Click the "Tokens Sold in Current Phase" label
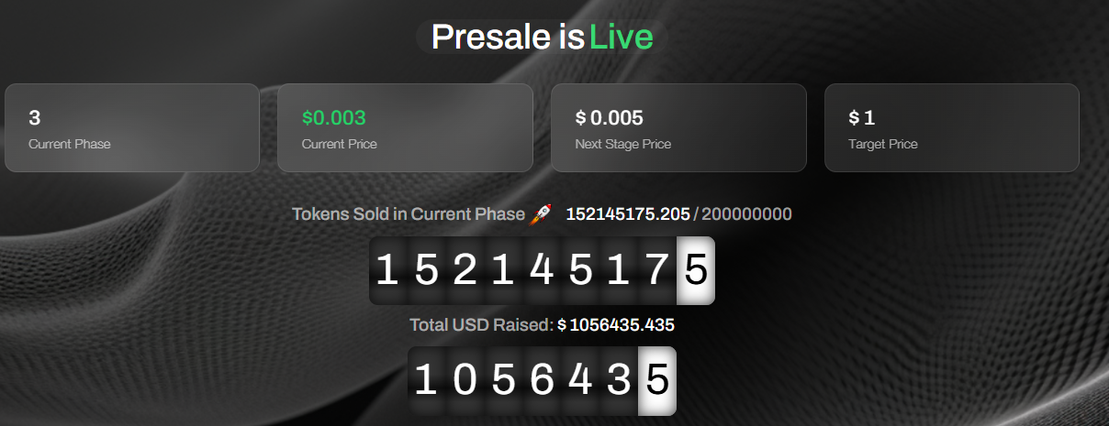The image size is (1109, 426). (409, 214)
